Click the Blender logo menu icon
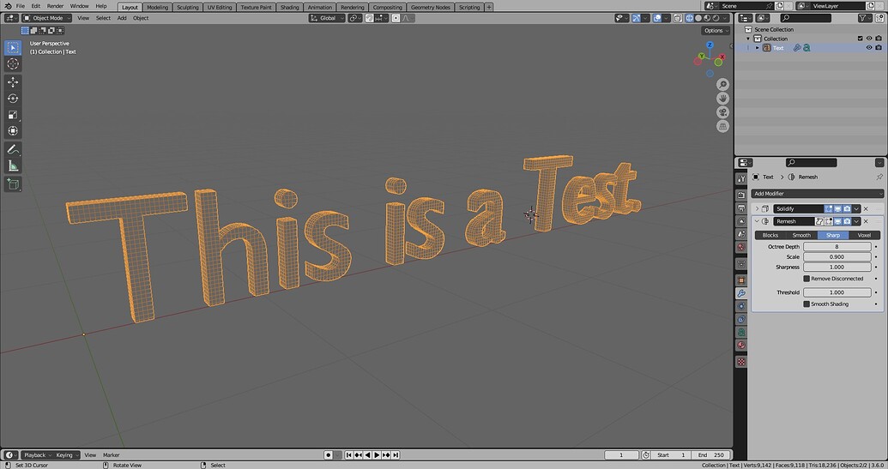This screenshot has height=469, width=888. coord(8,6)
